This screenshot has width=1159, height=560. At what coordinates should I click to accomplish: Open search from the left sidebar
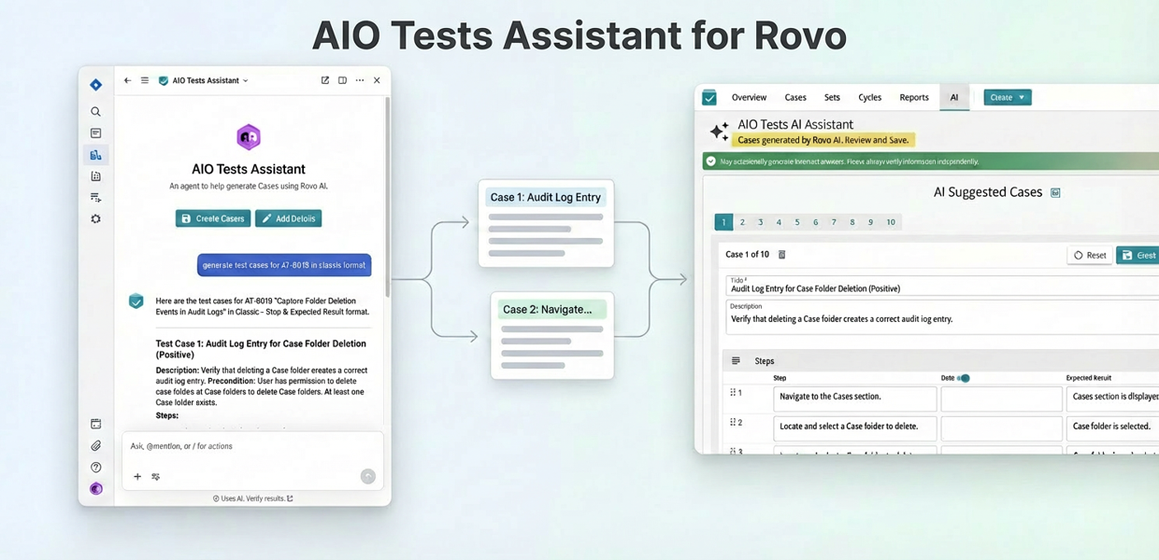coord(95,111)
